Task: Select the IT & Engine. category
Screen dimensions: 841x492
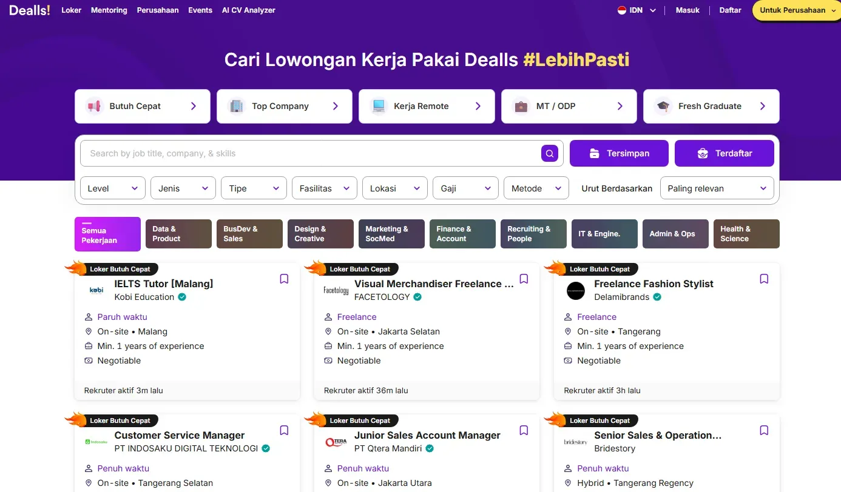Action: pos(604,234)
